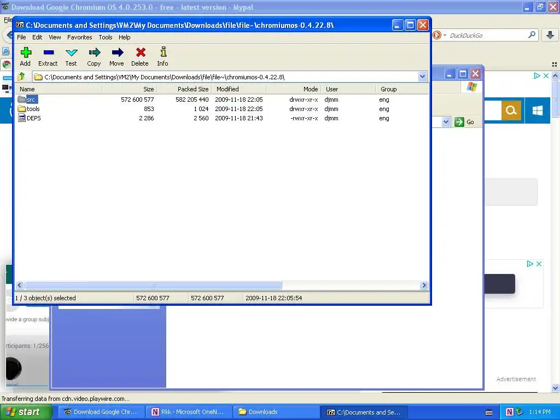Sort by the Modified column header
The height and width of the screenshot is (420, 560).
pos(238,89)
